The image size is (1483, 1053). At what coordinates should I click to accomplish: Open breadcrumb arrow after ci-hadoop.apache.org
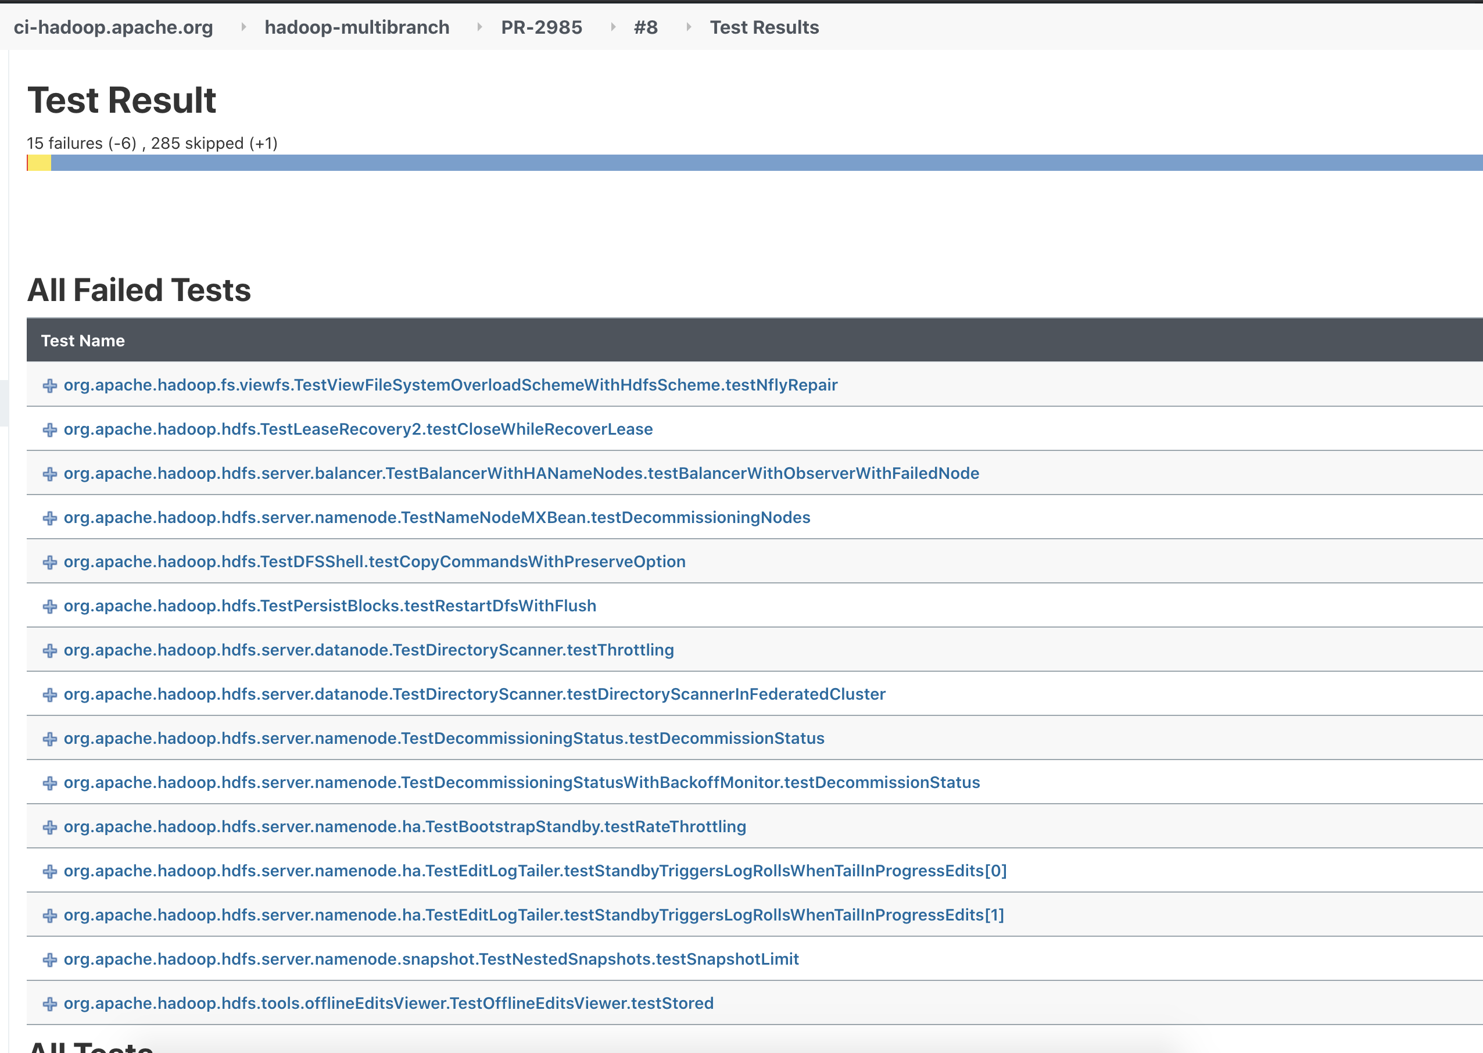pos(243,27)
